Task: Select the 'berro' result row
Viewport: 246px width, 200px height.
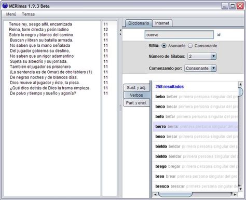Action: tap(195, 127)
